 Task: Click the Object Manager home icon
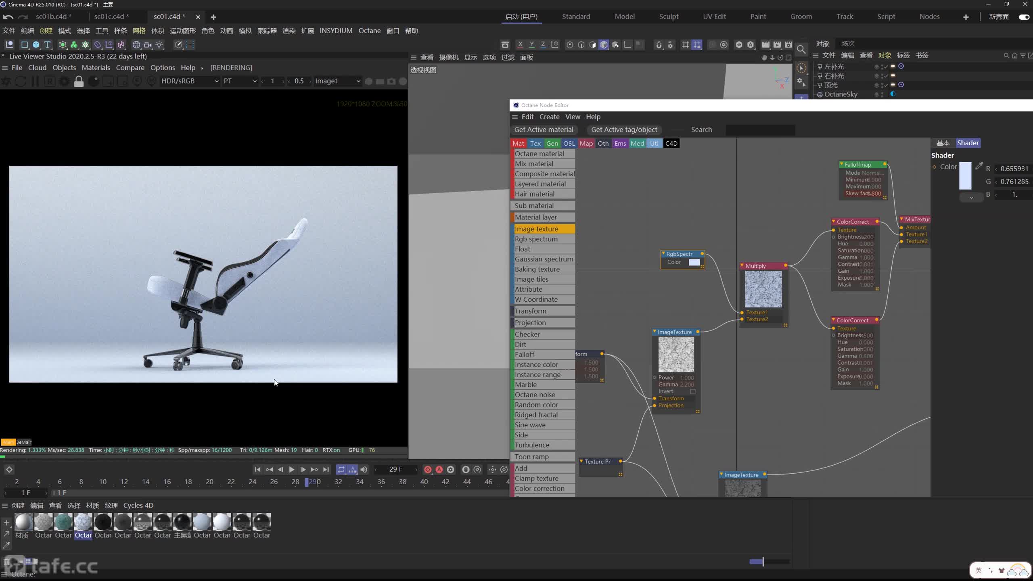click(1014, 56)
